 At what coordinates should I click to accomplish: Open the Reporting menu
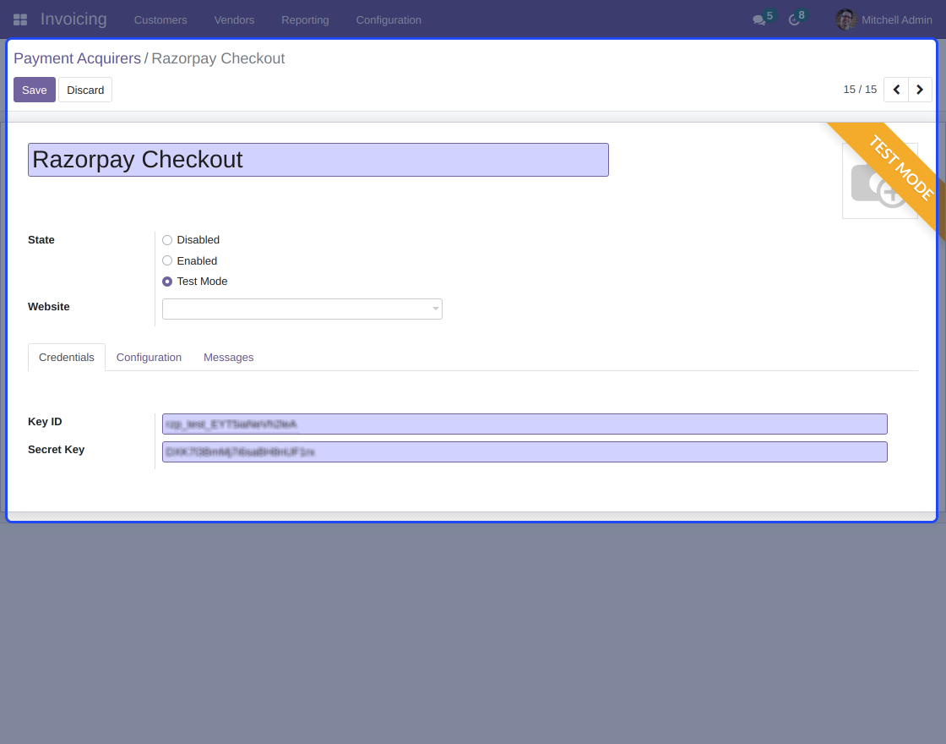tap(305, 20)
